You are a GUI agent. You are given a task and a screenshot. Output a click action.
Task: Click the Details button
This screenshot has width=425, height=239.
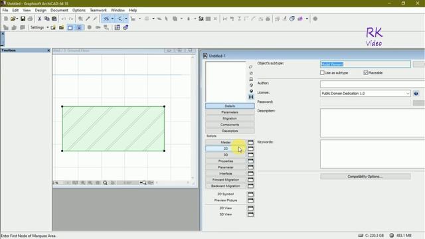click(x=230, y=106)
